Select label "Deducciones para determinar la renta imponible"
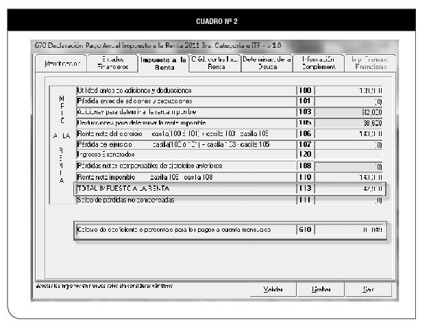Image resolution: width=431 pixels, height=333 pixels. tap(141, 122)
